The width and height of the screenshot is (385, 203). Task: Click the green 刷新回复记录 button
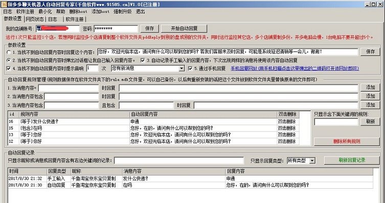352,160
